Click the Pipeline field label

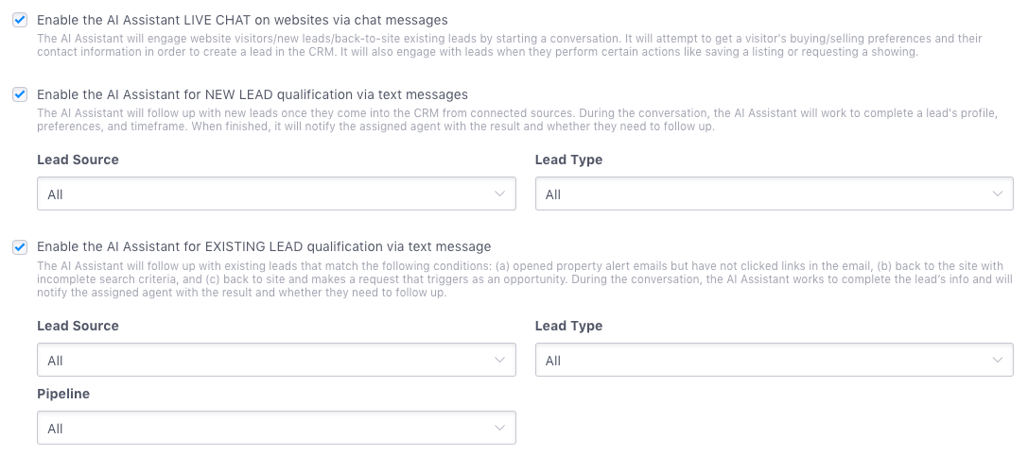(63, 394)
